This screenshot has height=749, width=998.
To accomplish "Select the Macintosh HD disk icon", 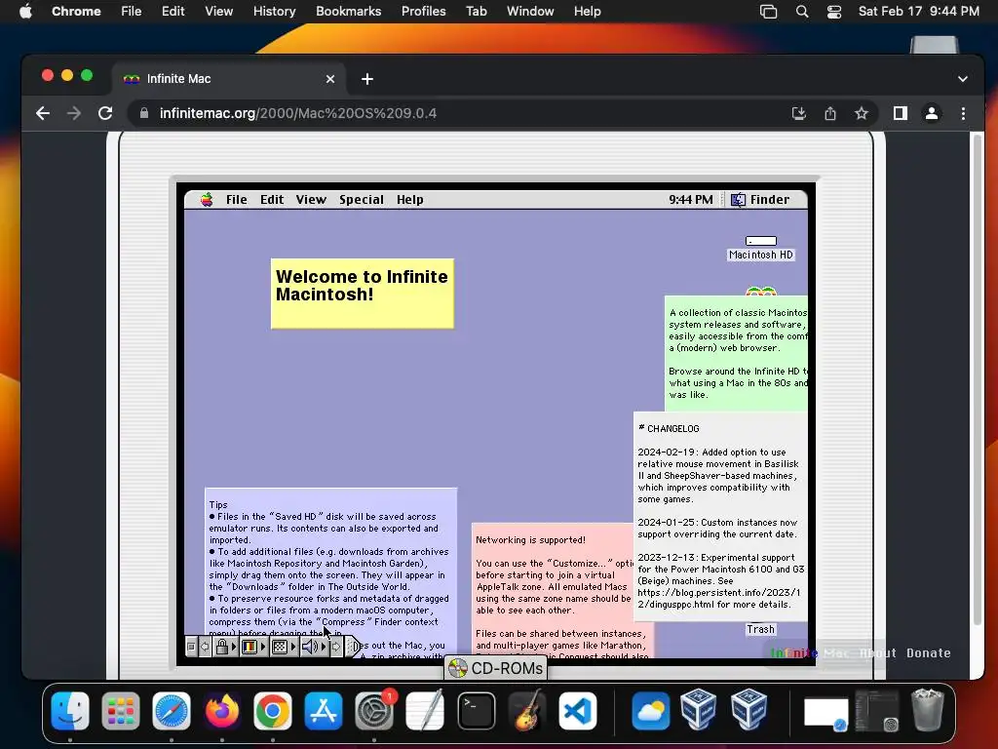I will tap(760, 248).
